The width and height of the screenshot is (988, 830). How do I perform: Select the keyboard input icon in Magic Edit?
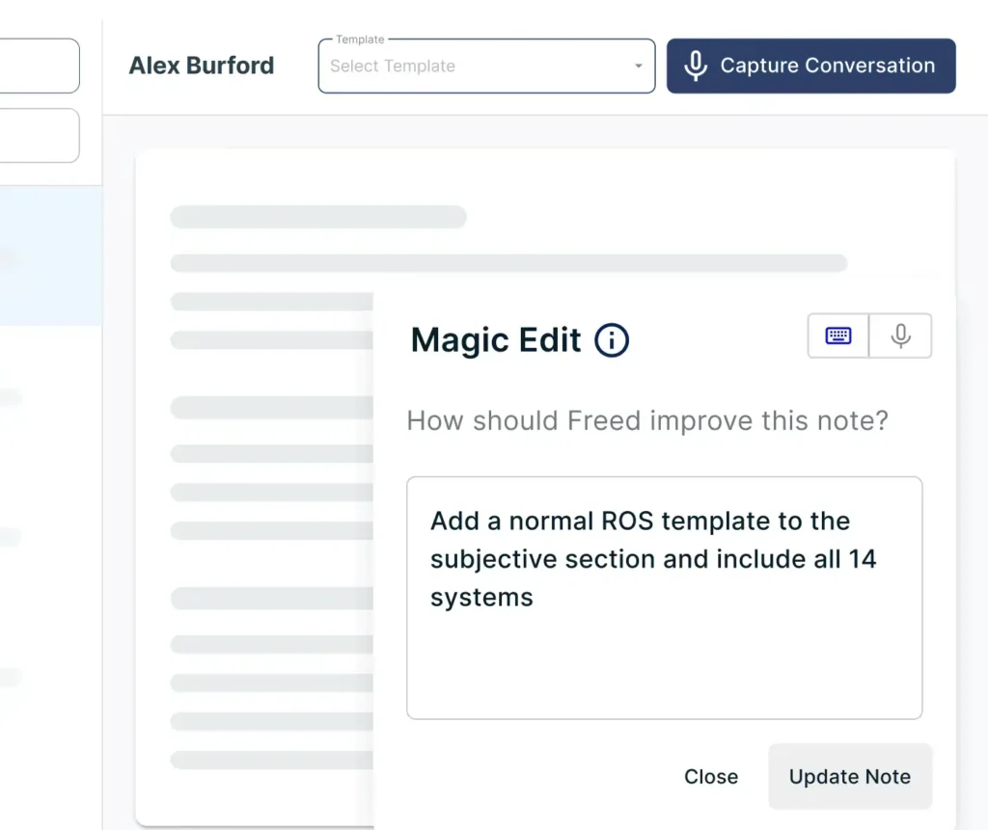click(x=837, y=335)
